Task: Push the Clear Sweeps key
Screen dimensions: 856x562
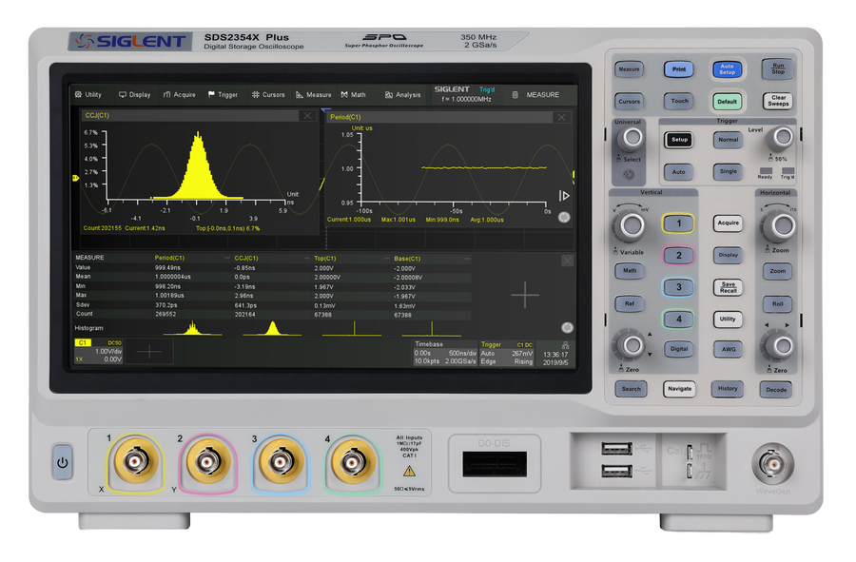Action: point(778,101)
